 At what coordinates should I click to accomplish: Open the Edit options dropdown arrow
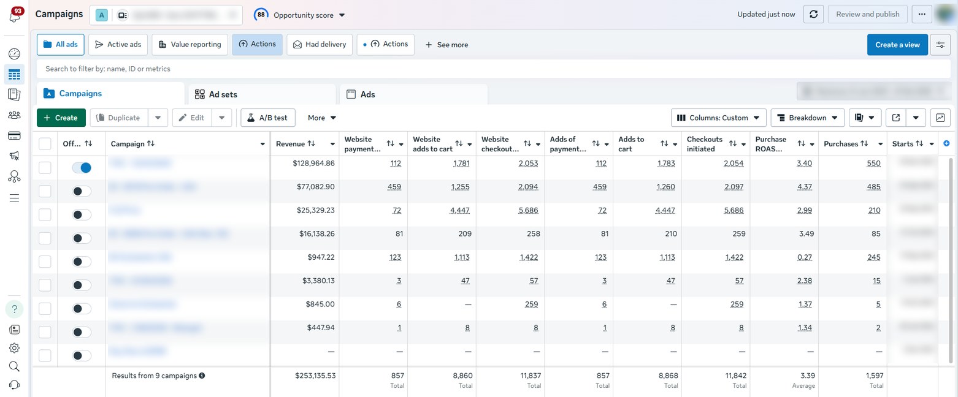point(221,118)
